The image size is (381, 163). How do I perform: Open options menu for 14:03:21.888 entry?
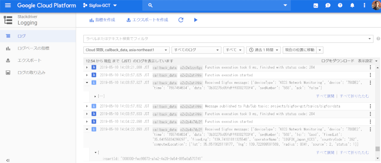(x=370, y=68)
